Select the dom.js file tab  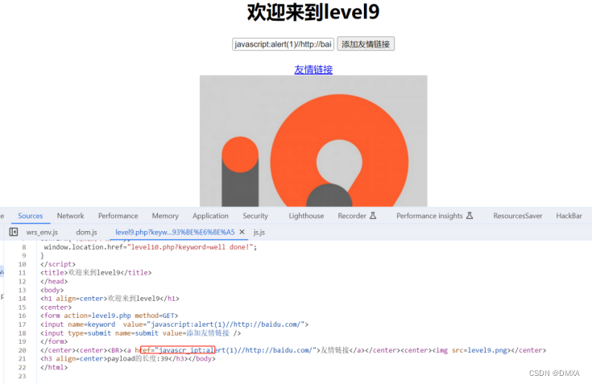point(86,232)
